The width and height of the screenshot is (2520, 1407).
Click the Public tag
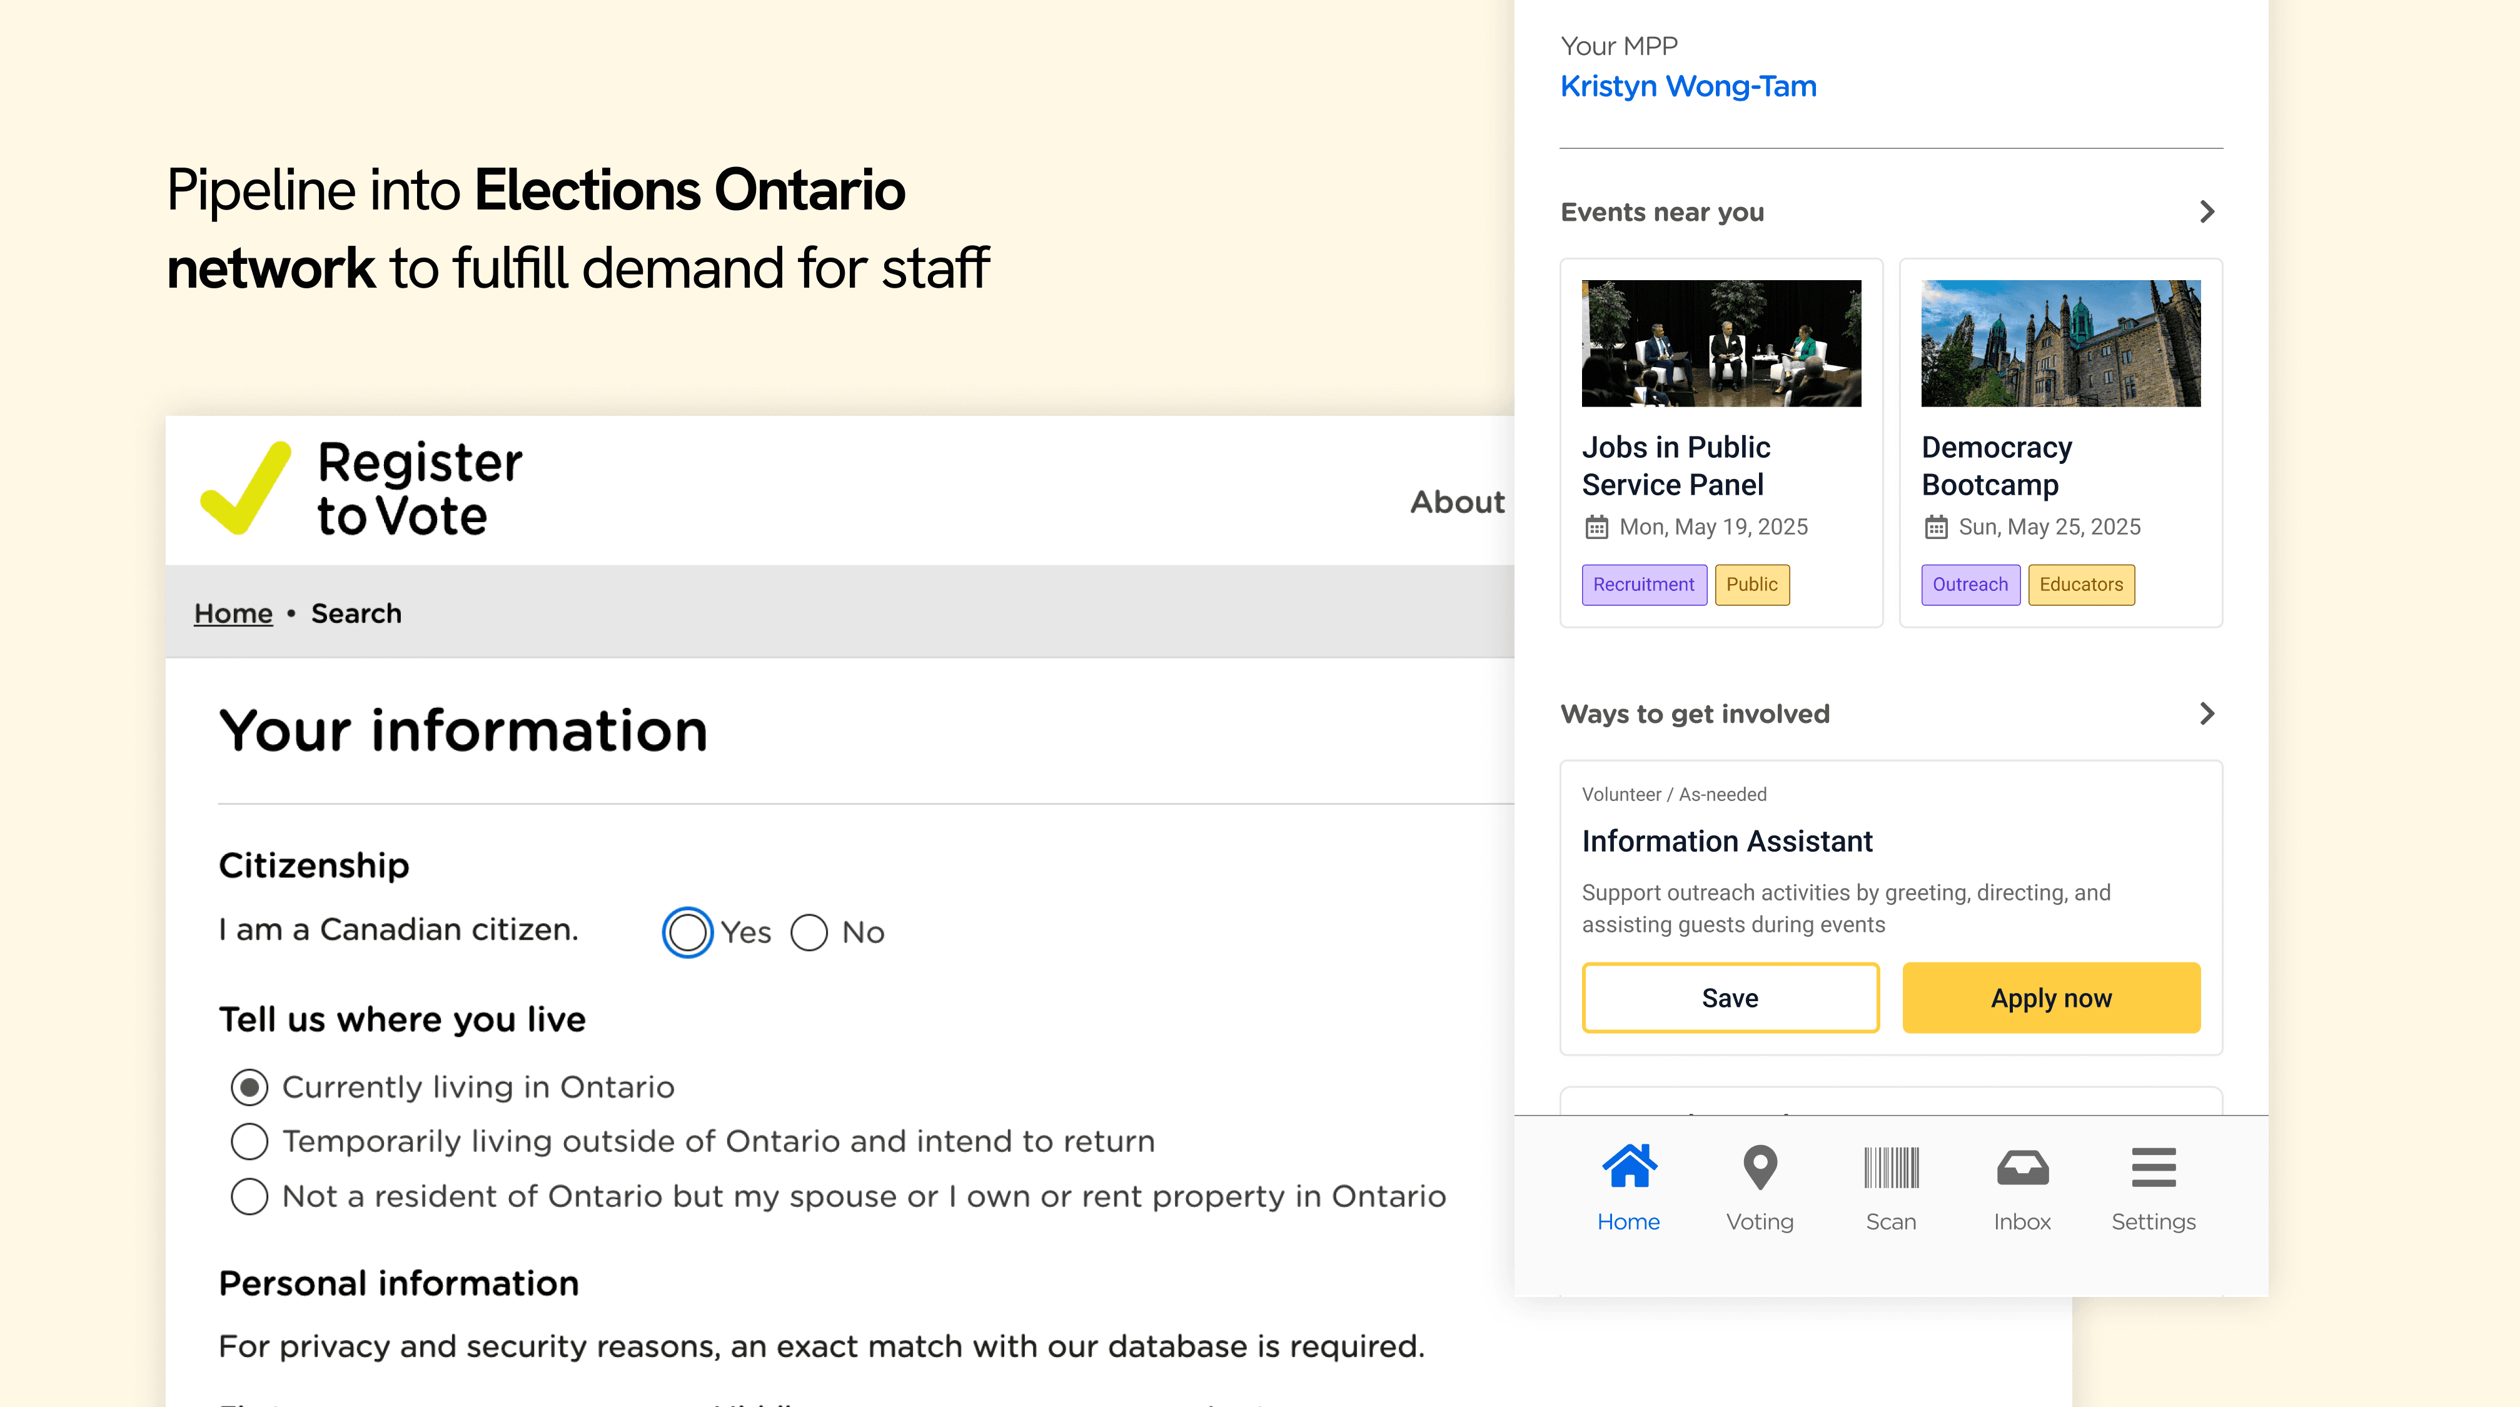pos(1752,584)
